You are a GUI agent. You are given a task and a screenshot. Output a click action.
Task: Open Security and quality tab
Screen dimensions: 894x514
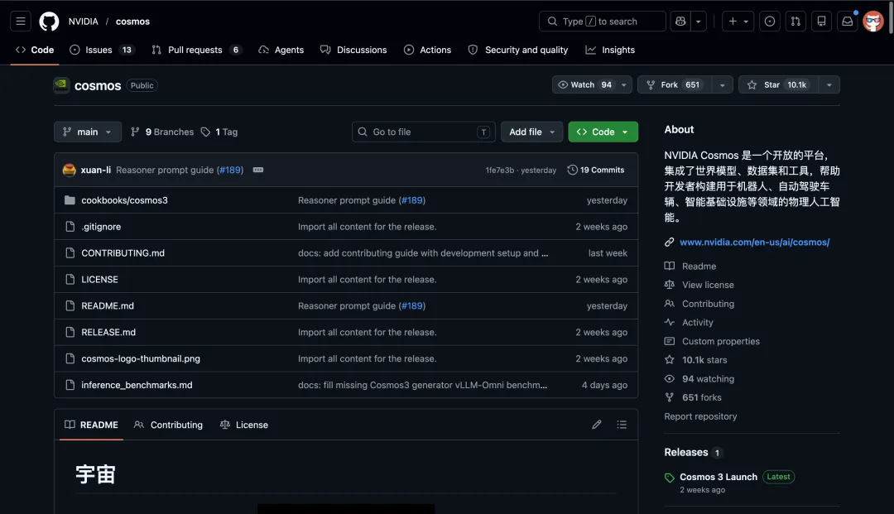(x=517, y=50)
